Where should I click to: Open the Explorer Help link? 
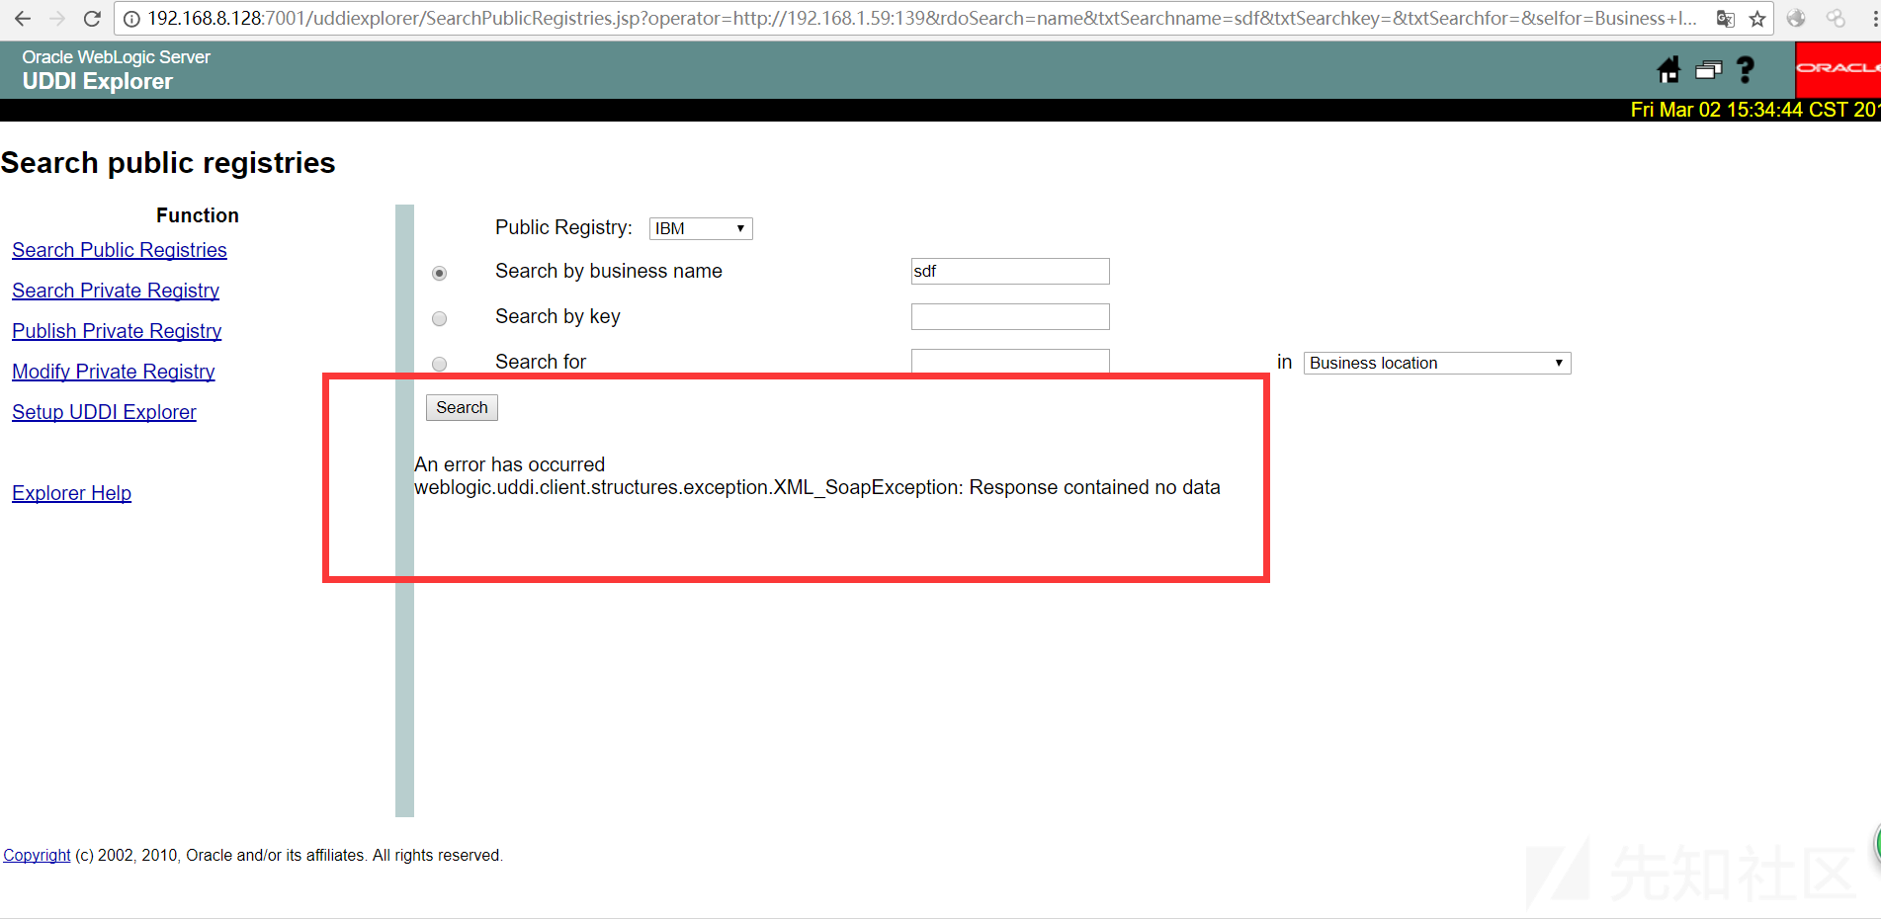click(x=71, y=493)
